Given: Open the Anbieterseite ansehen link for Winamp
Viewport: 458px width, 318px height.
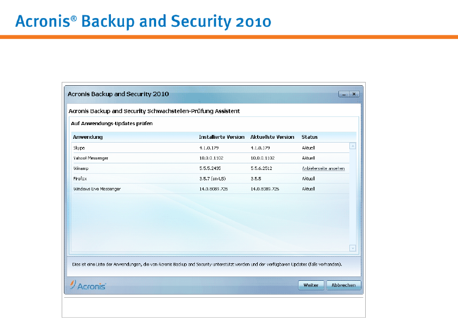Looking at the screenshot, I should 323,168.
